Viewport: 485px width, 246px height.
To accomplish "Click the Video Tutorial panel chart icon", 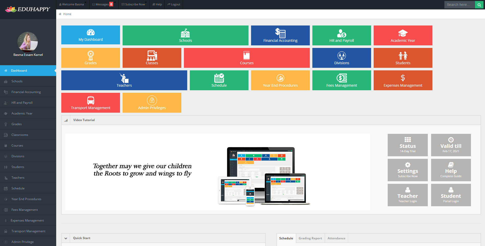I will 66,120.
